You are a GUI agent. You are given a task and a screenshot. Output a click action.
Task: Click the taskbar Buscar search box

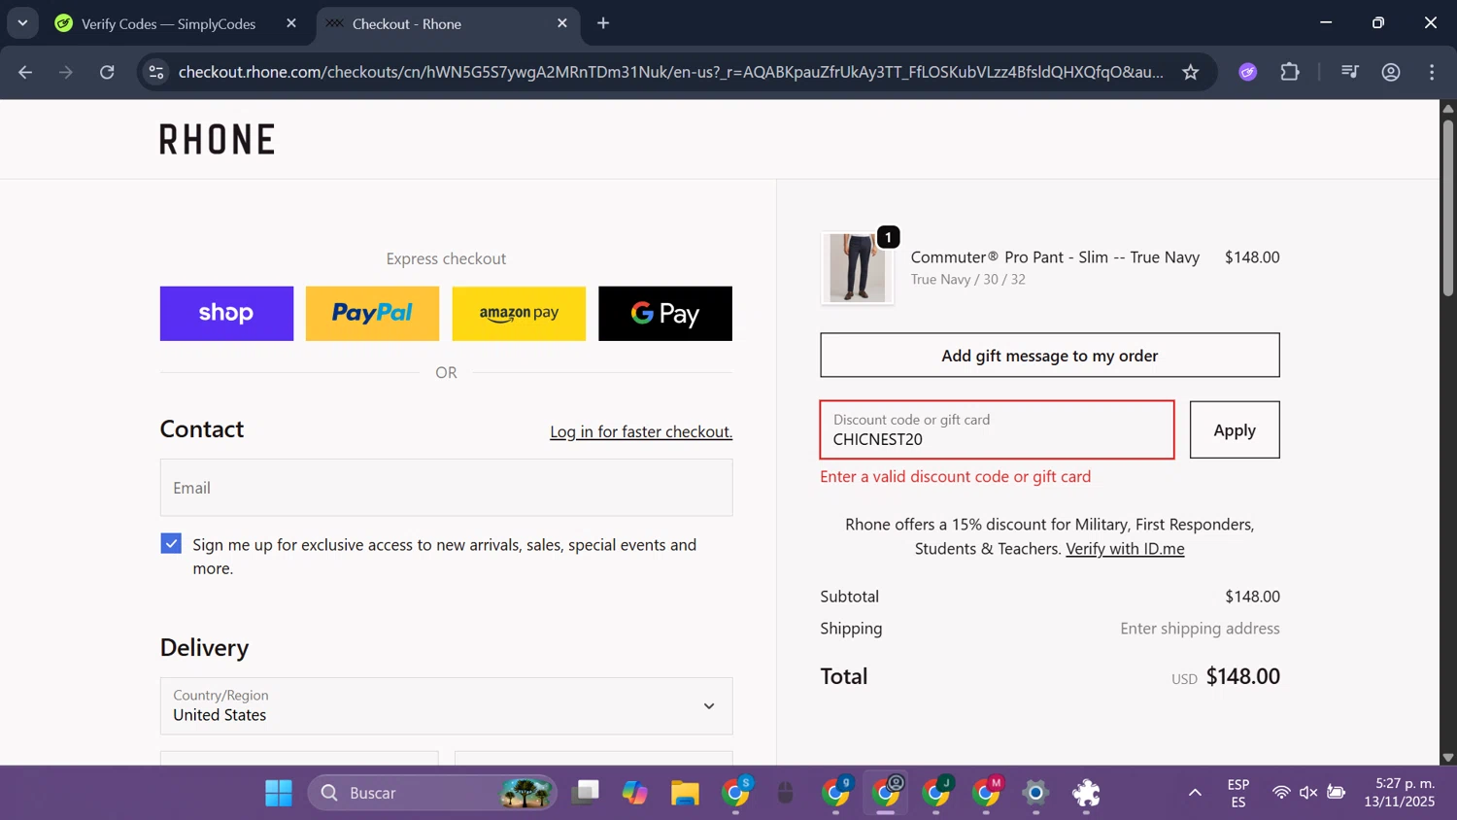coord(433,794)
